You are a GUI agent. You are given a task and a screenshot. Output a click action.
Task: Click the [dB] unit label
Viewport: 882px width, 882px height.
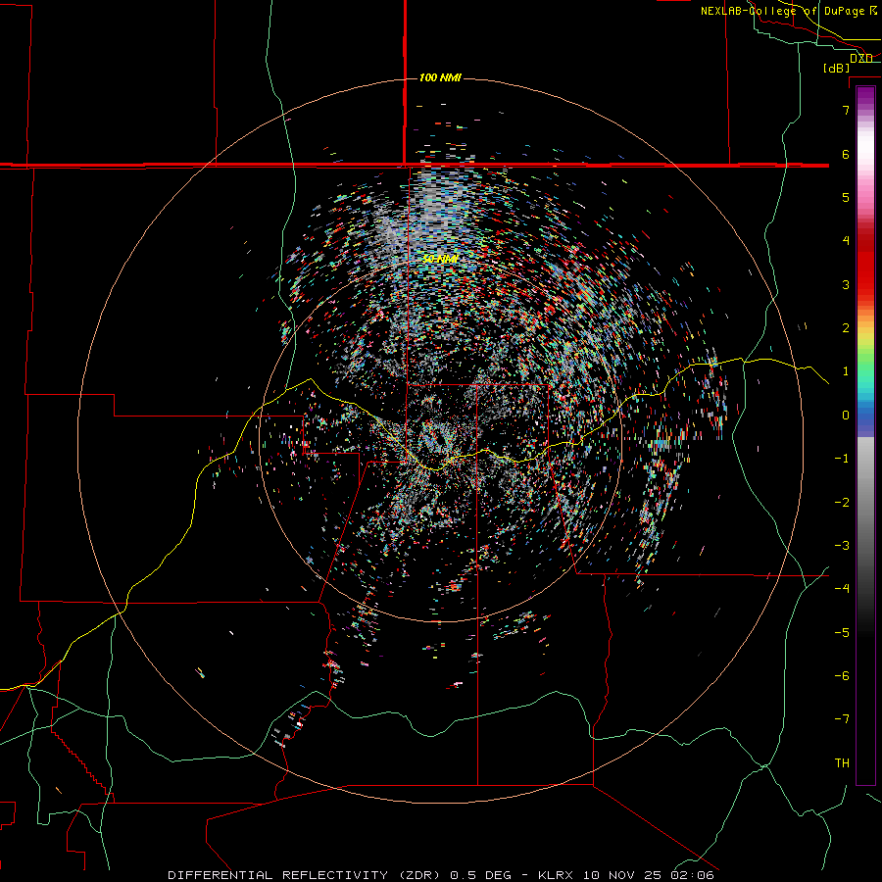point(837,68)
